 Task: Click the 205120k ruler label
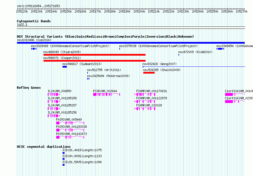pyautogui.click(x=22, y=11)
